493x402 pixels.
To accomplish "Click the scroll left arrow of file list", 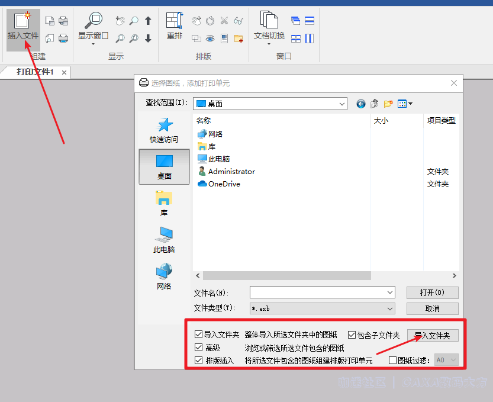I will pos(198,275).
